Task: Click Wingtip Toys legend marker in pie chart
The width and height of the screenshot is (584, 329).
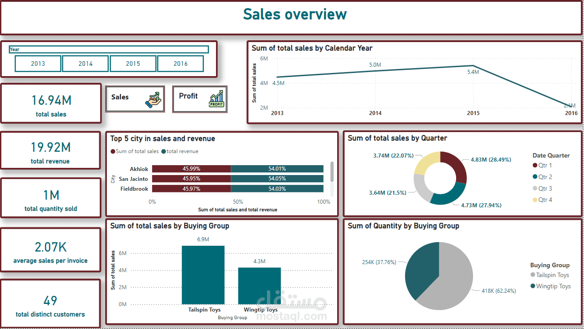Action: coord(533,286)
